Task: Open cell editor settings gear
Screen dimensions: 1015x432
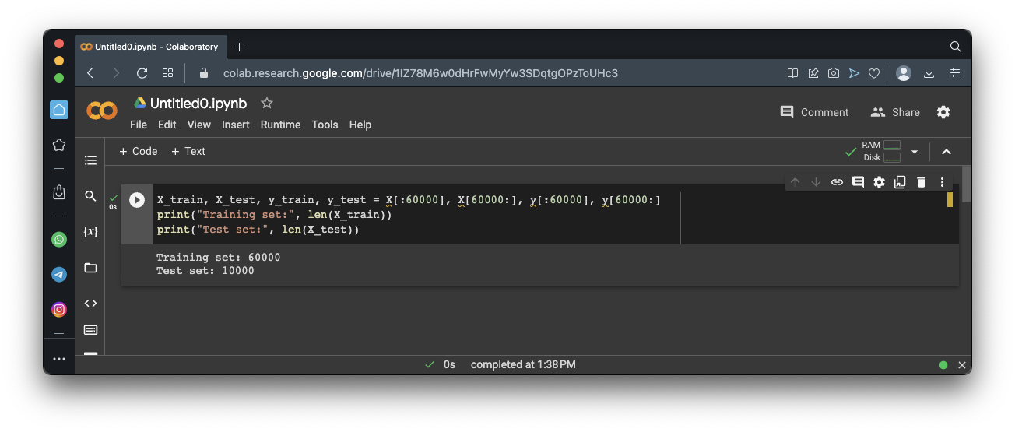Action: pos(879,182)
